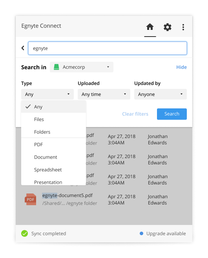Open settings with the gear icon
208x258 pixels.
(167, 27)
